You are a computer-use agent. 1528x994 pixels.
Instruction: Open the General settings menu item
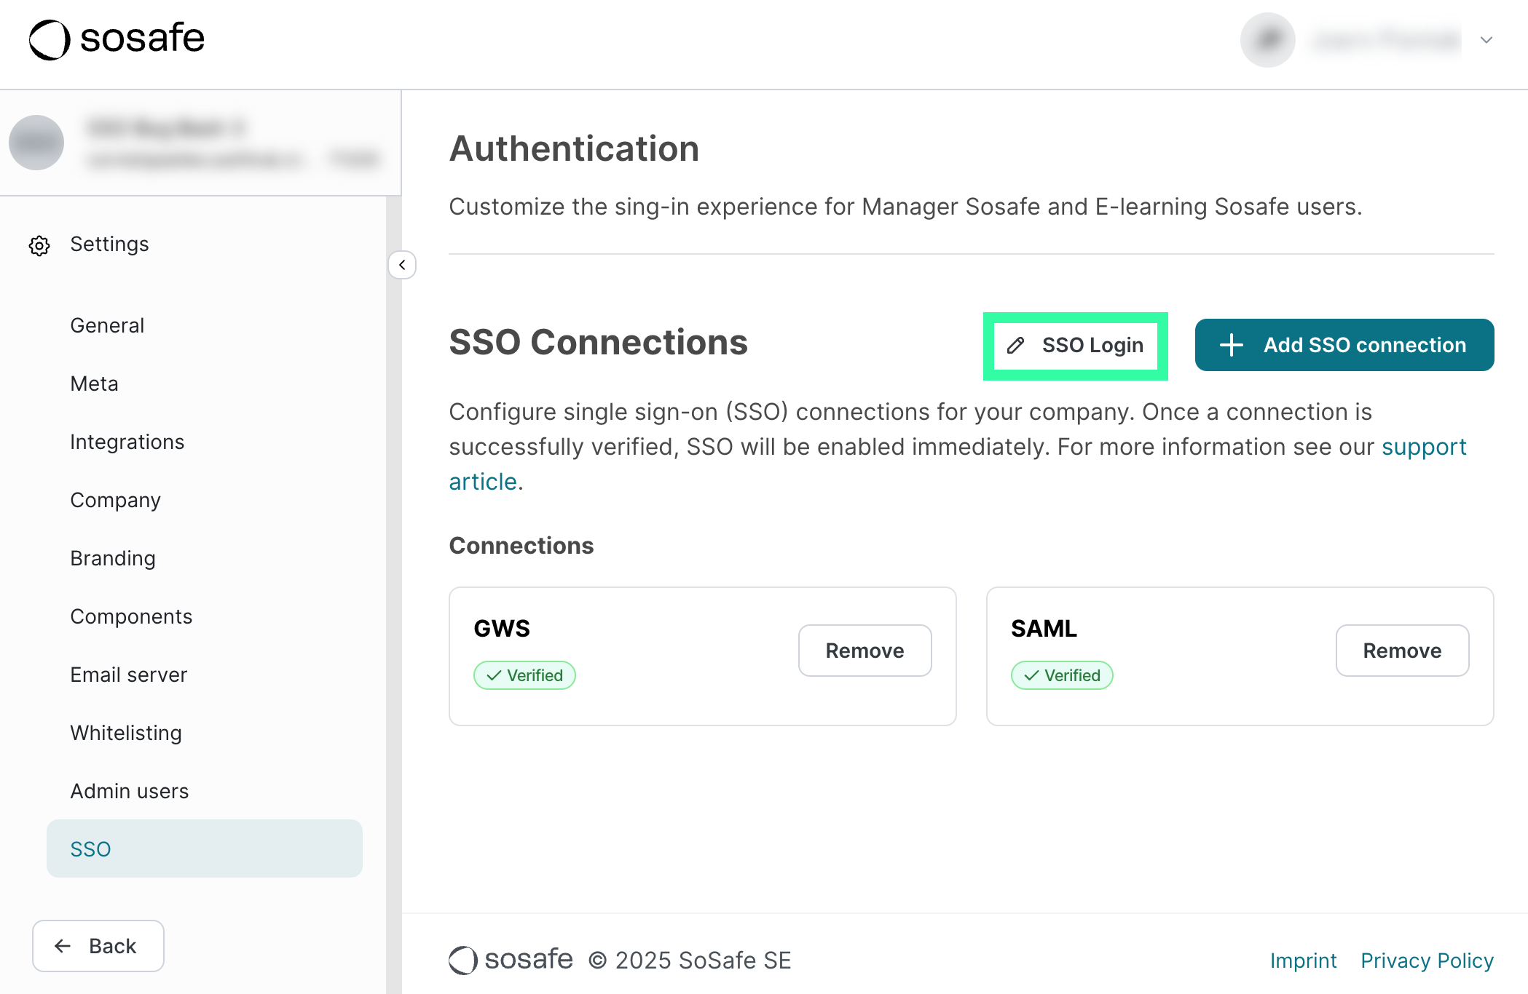pyautogui.click(x=107, y=325)
